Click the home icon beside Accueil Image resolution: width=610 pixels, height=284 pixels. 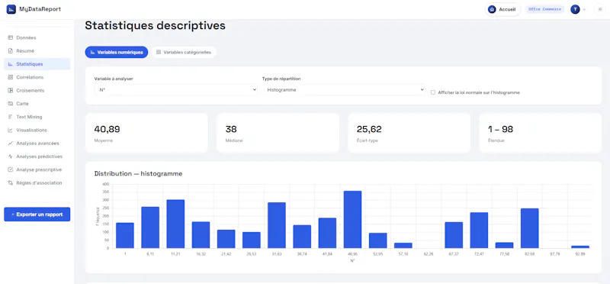492,9
